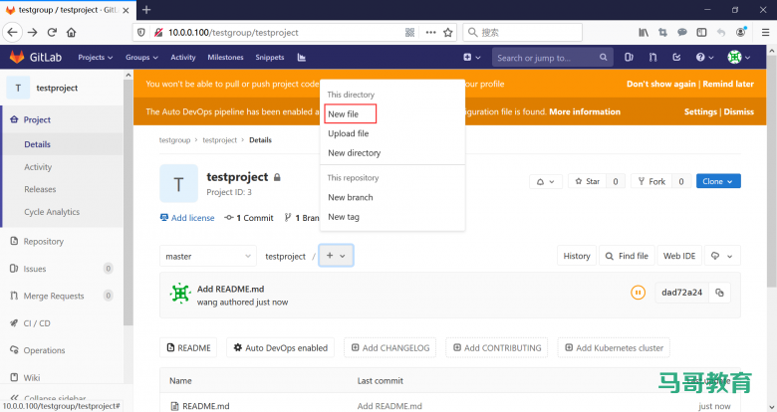The height and width of the screenshot is (412, 777).
Task: Copy commit SHA dad72a24 to clipboard
Action: pos(719,293)
